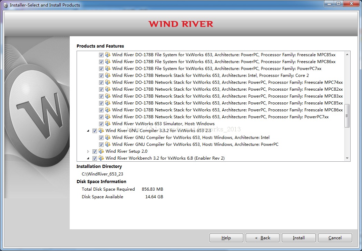Click the package icon beside GNU Compiler Architecture: PowerPC row
The height and width of the screenshot is (251, 362).
[x=108, y=144]
